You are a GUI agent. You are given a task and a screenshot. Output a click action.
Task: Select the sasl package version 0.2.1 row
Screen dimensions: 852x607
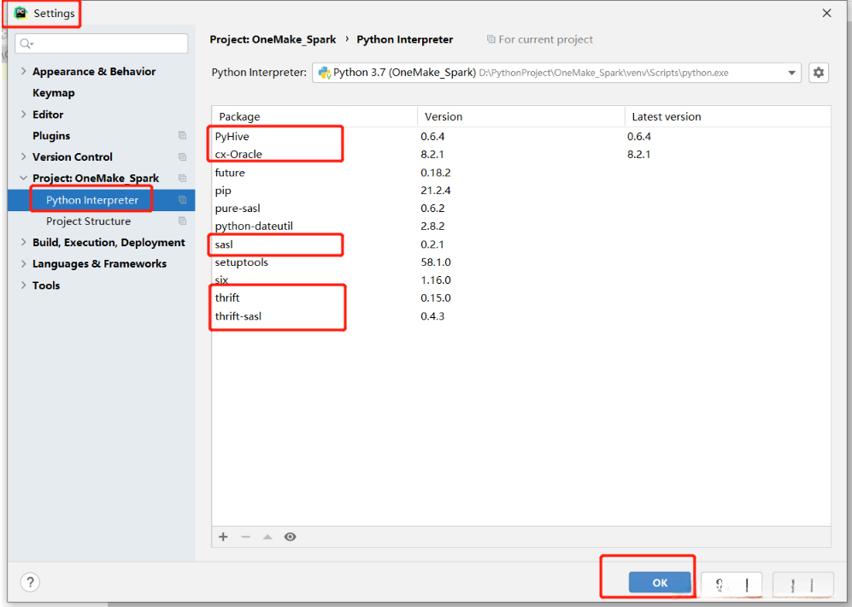521,244
